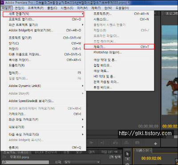
Task: Choose 저장(S) Ctrl+S menu item
Action: point(46,49)
